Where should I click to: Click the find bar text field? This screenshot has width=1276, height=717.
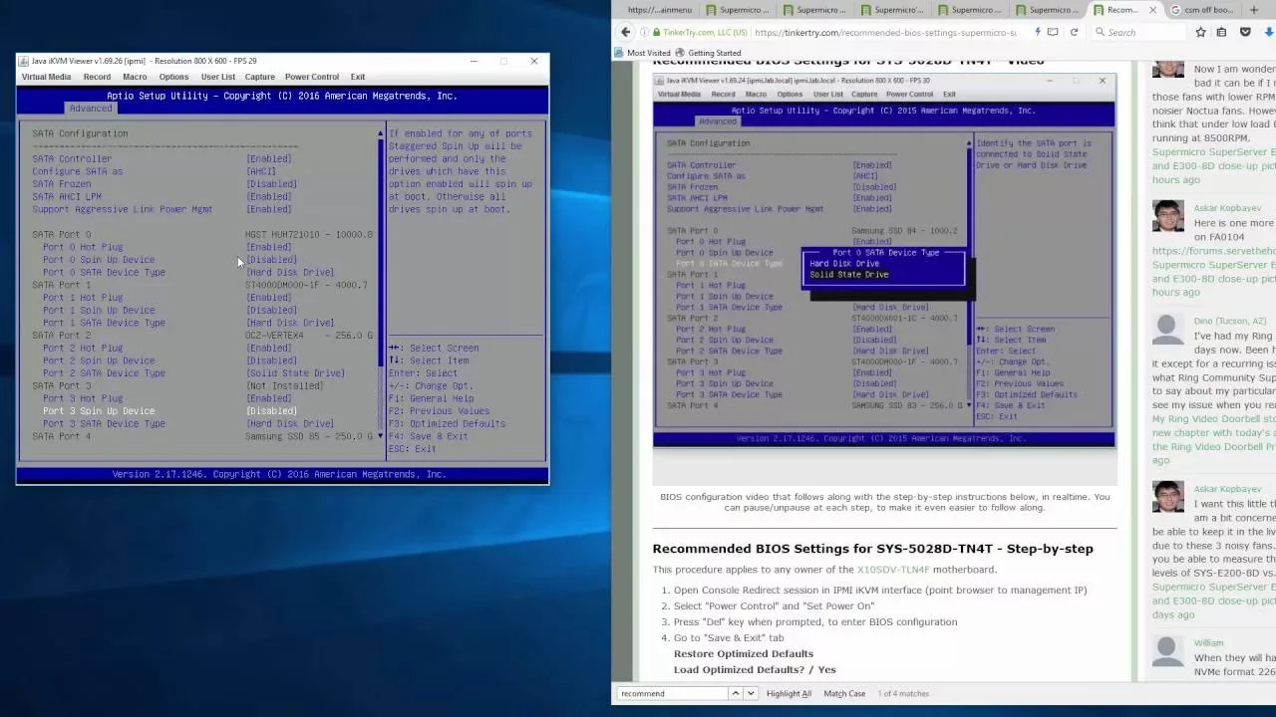click(673, 693)
